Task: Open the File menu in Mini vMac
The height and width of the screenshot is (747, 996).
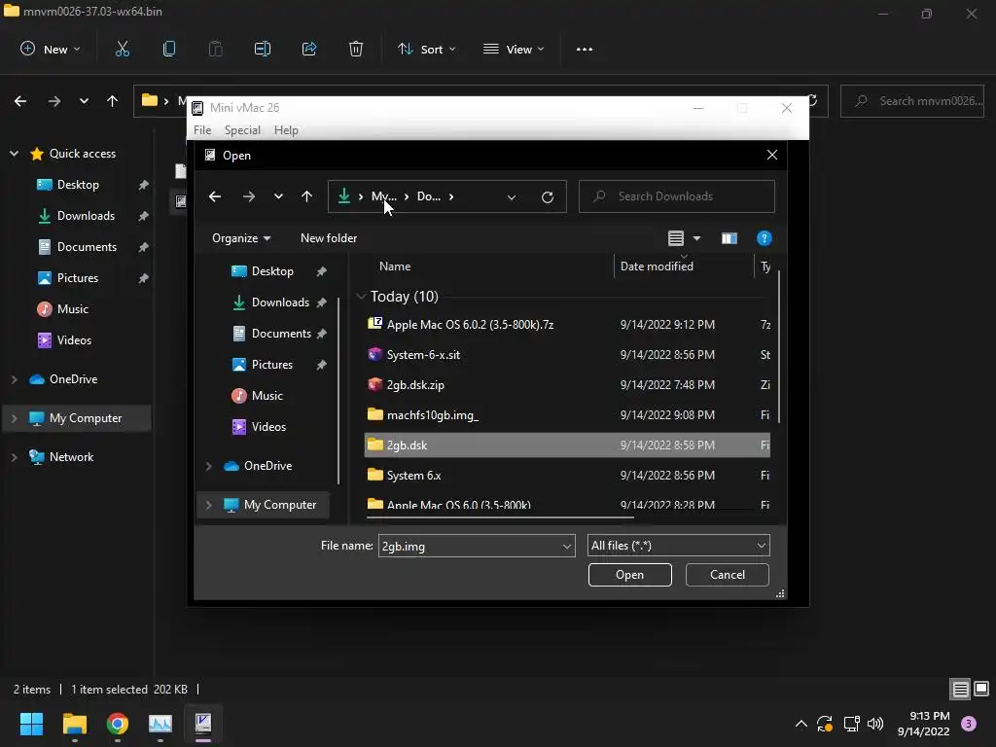Action: pos(202,130)
